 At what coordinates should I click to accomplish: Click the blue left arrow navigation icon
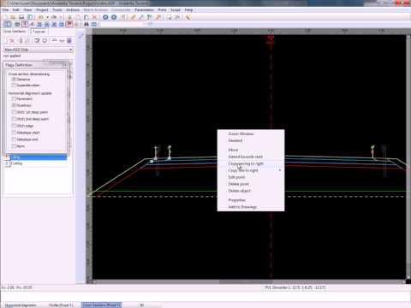[105, 17]
